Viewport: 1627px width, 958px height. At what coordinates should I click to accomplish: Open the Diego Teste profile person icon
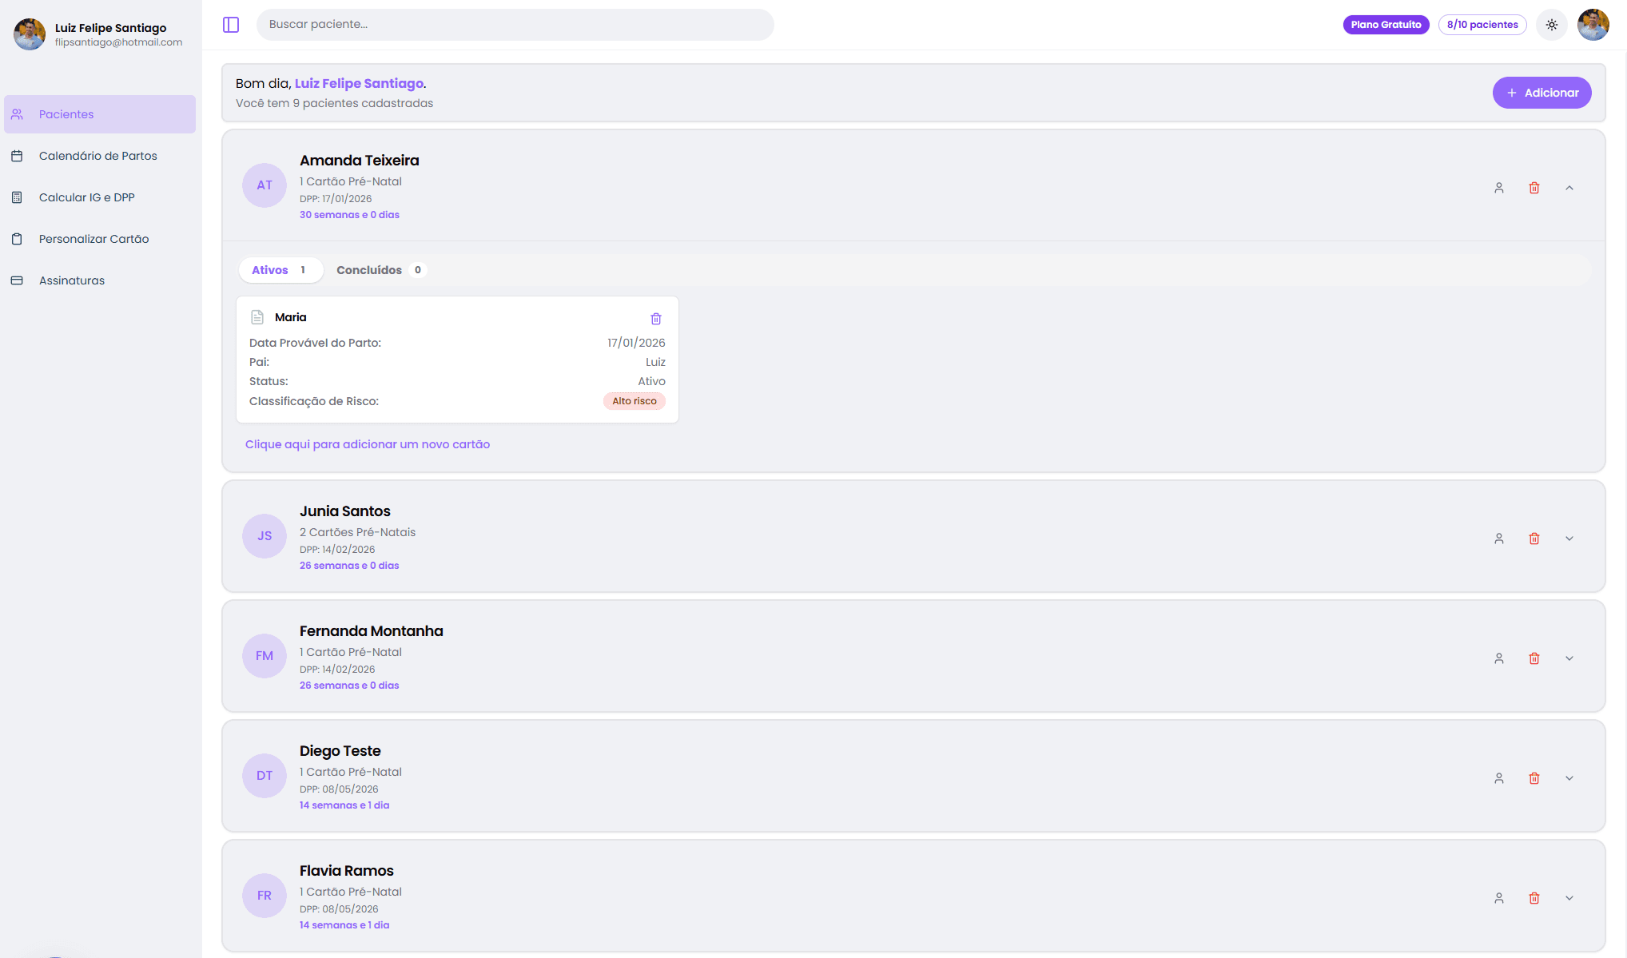point(1498,778)
